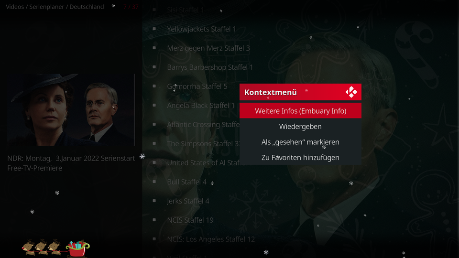
Task: Choose Wiedergeben from the context menu
Action: [x=300, y=126]
